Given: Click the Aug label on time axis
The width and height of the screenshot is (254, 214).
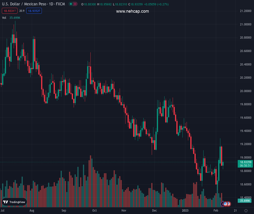Looking at the screenshot, I should pos(33,210).
